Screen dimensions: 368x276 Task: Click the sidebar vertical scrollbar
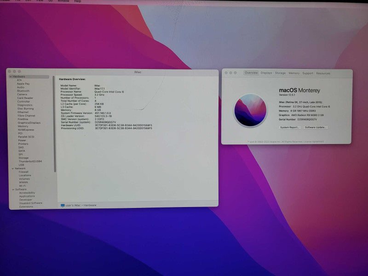[55, 124]
